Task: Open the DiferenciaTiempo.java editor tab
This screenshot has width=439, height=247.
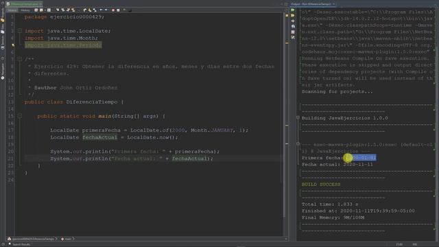Action: pyautogui.click(x=25, y=4)
